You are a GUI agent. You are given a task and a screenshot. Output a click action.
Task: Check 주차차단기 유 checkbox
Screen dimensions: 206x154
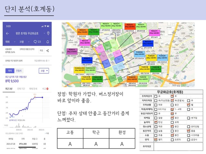(156, 96)
